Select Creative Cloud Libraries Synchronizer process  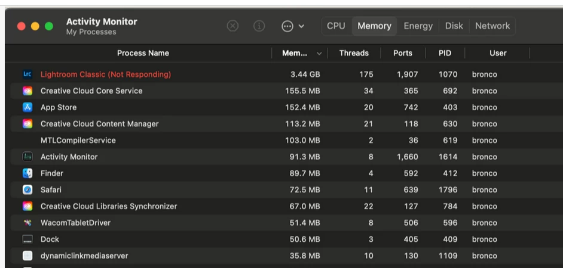tap(109, 206)
